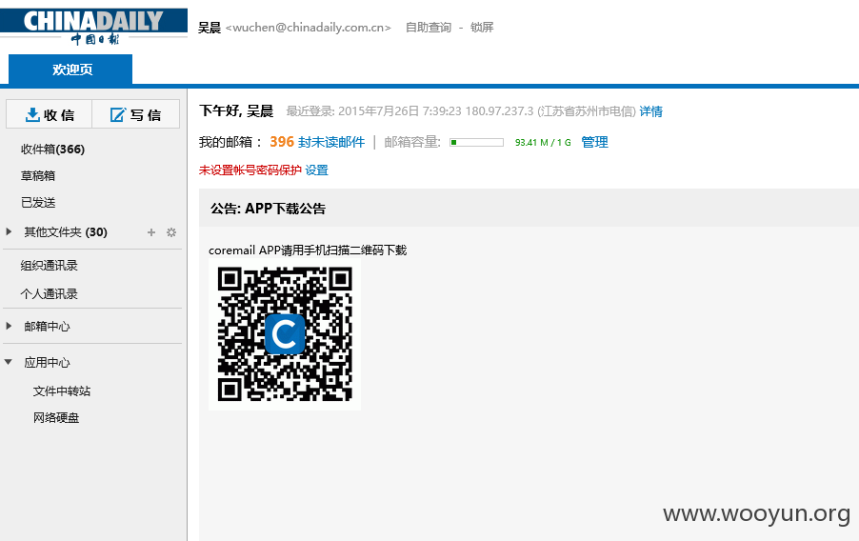Click the last login time text
The image size is (859, 541).
click(461, 111)
